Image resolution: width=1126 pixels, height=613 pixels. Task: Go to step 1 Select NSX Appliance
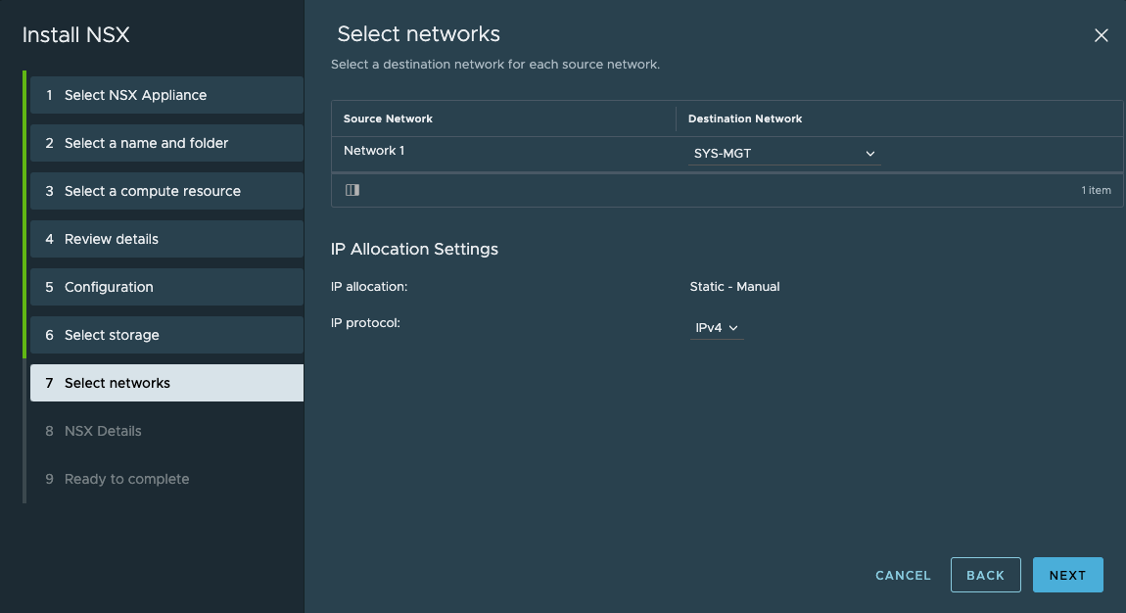coord(166,95)
